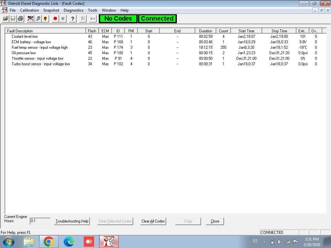Click the Jan8,3:20 start time
This screenshot has height=248, width=331.
pos(246,47)
